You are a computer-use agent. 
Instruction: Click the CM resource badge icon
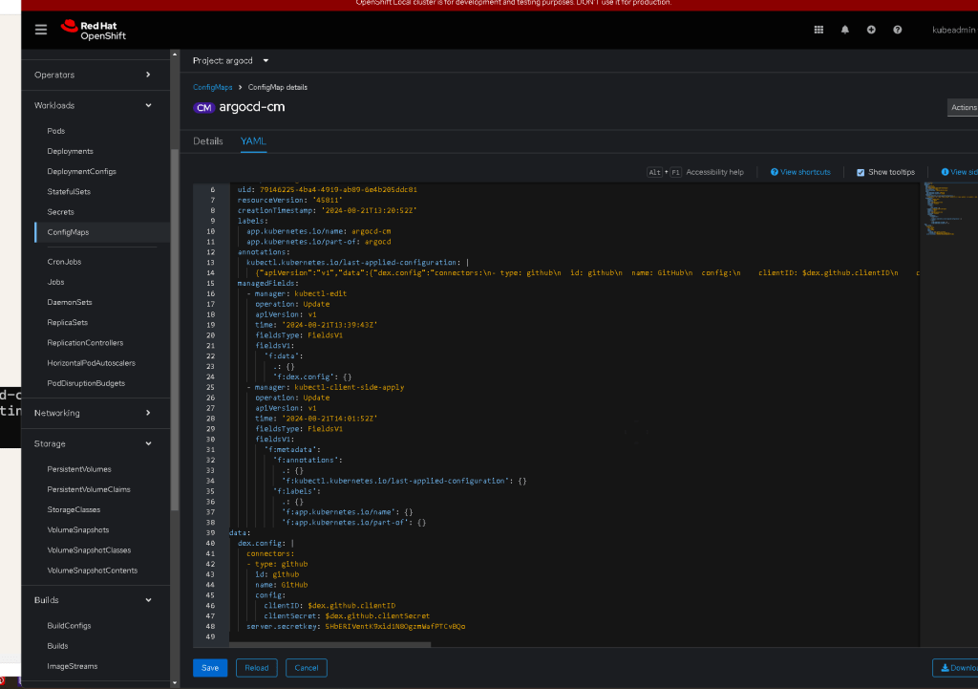pyautogui.click(x=203, y=107)
